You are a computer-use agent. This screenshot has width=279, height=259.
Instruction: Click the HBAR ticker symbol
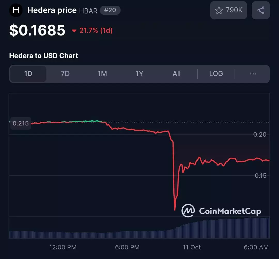(x=88, y=11)
